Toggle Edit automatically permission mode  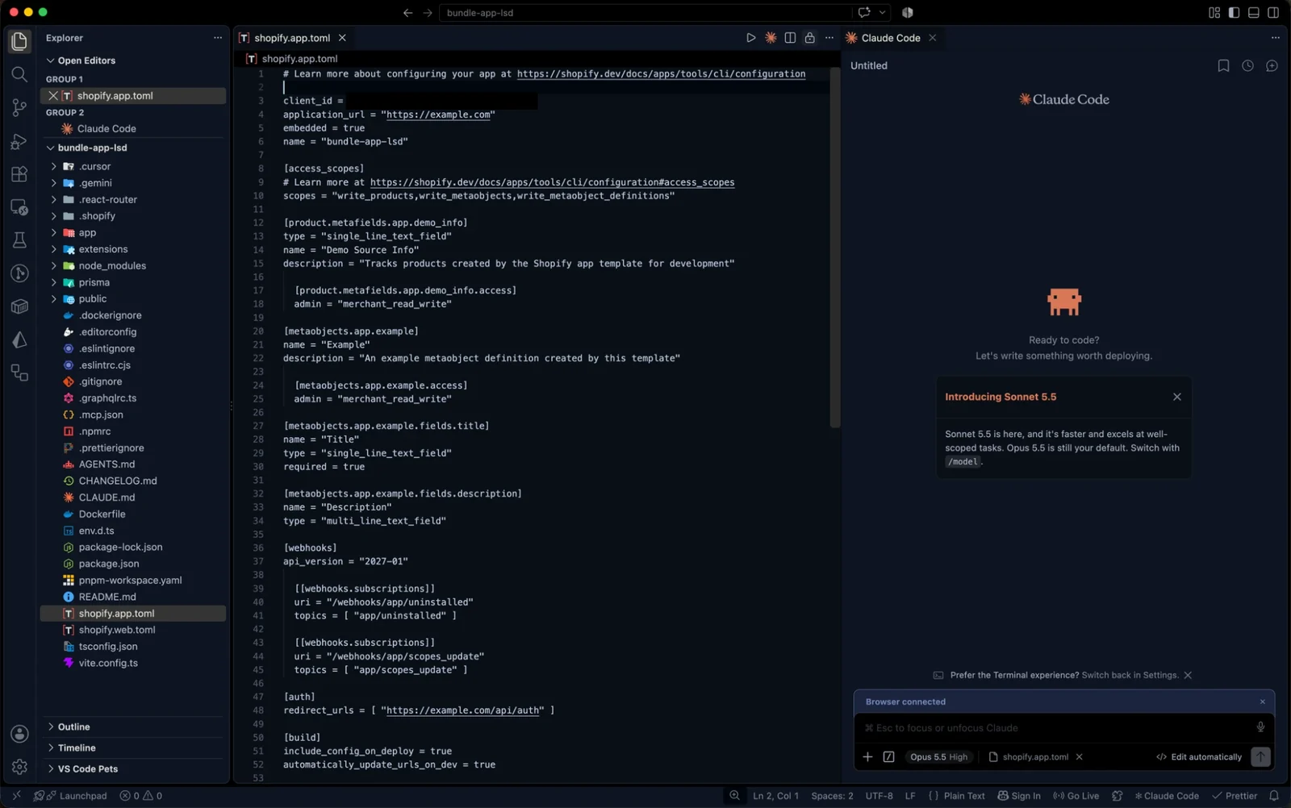[x=1198, y=756]
